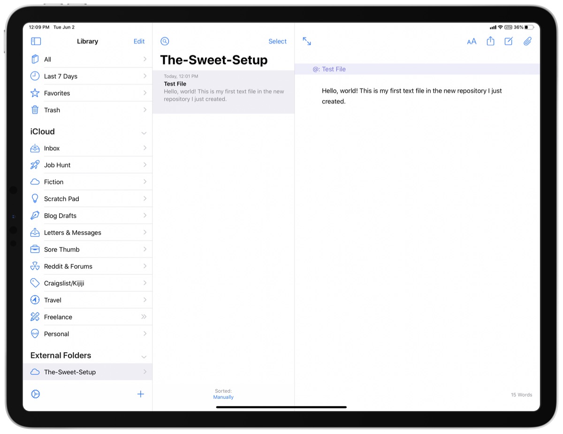Screen dimensions: 563x434
Task: Create a new sheet with the compose icon
Action: pyautogui.click(x=509, y=41)
